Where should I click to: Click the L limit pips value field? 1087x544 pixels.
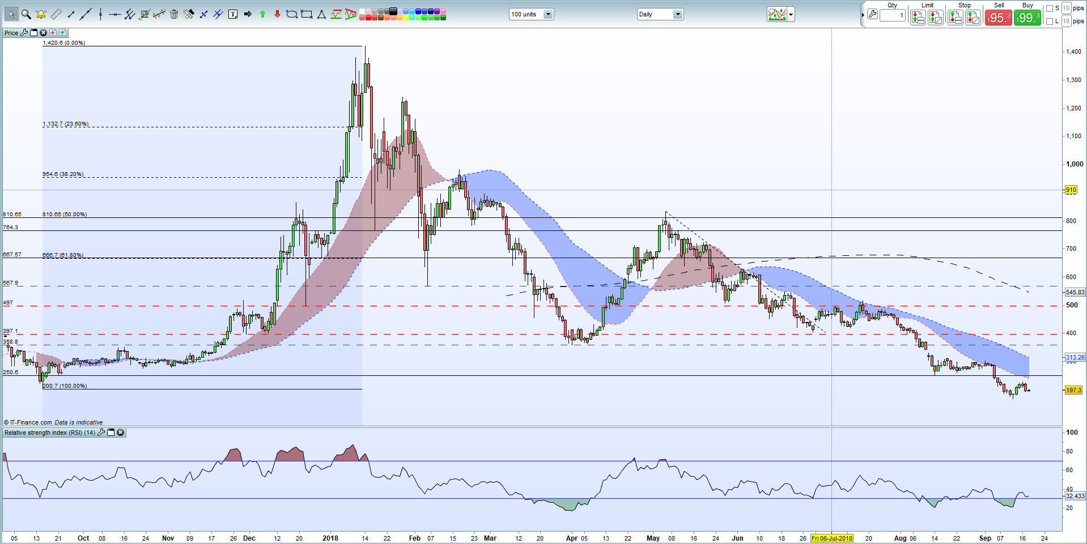1066,21
